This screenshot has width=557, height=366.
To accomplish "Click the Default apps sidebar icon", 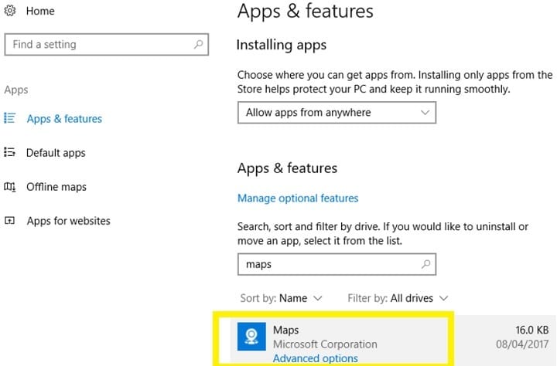I will [9, 153].
